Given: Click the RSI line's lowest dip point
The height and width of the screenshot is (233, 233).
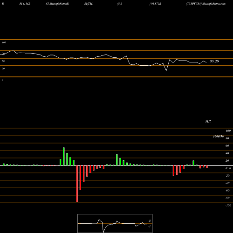Looking at the screenshot, I should click(166, 70).
